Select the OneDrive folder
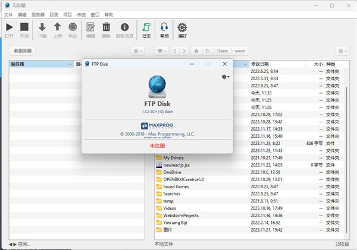This screenshot has height=250, width=357. (x=171, y=172)
